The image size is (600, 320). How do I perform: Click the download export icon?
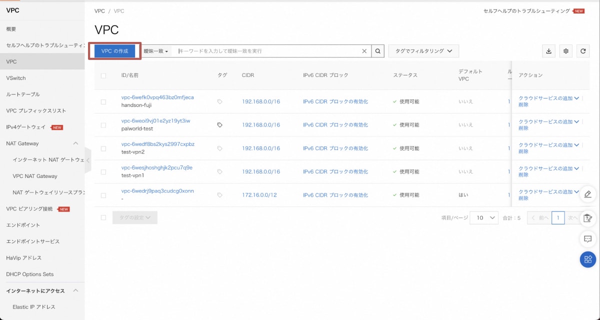point(549,51)
